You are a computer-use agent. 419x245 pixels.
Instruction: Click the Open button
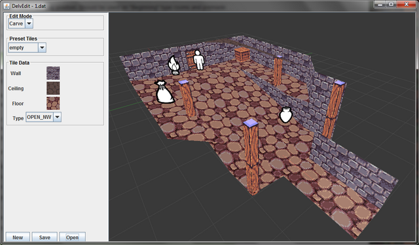click(72, 237)
